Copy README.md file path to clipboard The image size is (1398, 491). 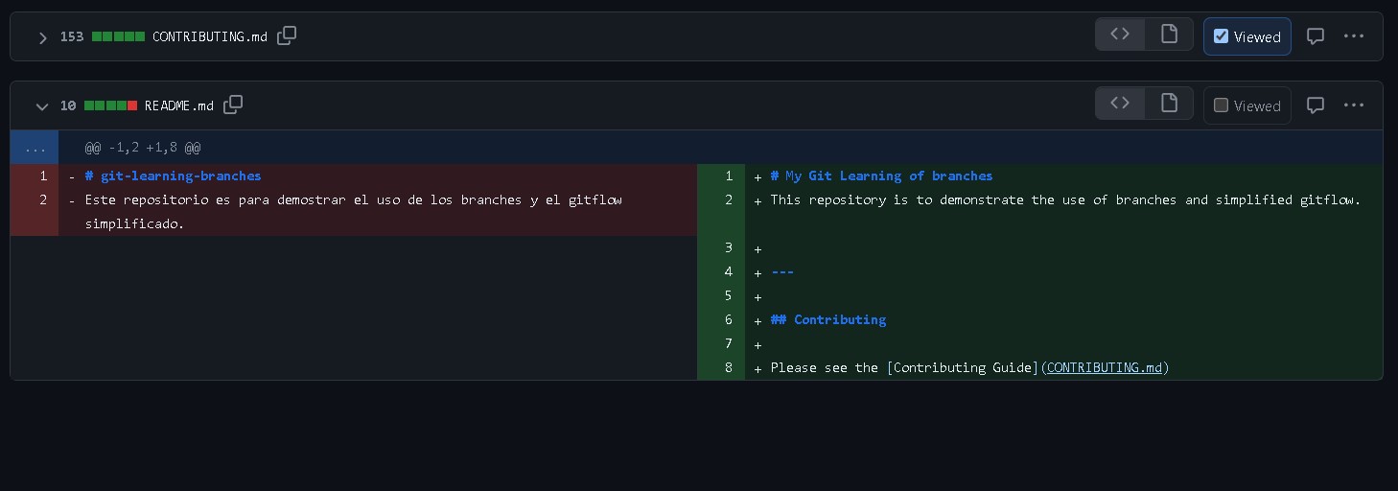click(x=233, y=105)
